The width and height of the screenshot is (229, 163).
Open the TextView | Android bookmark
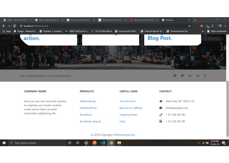point(51,31)
